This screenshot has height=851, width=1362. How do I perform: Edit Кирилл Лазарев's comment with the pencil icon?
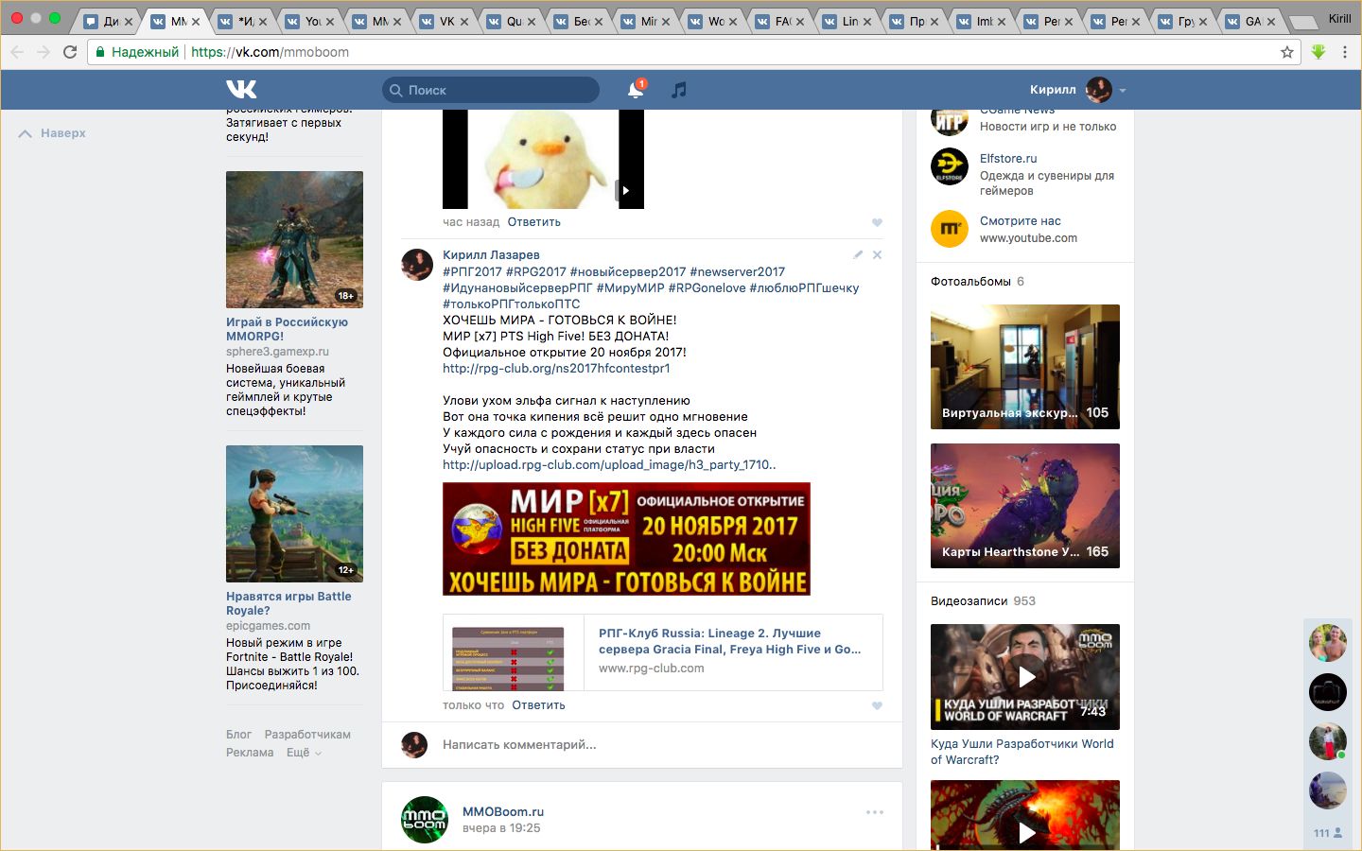[858, 254]
